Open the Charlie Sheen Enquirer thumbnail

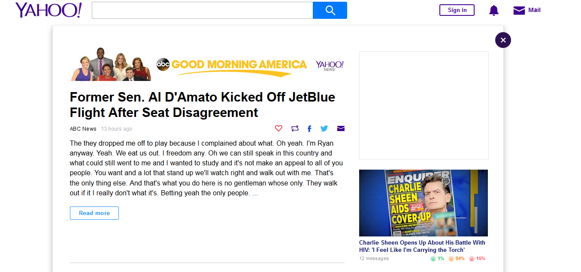(x=424, y=203)
